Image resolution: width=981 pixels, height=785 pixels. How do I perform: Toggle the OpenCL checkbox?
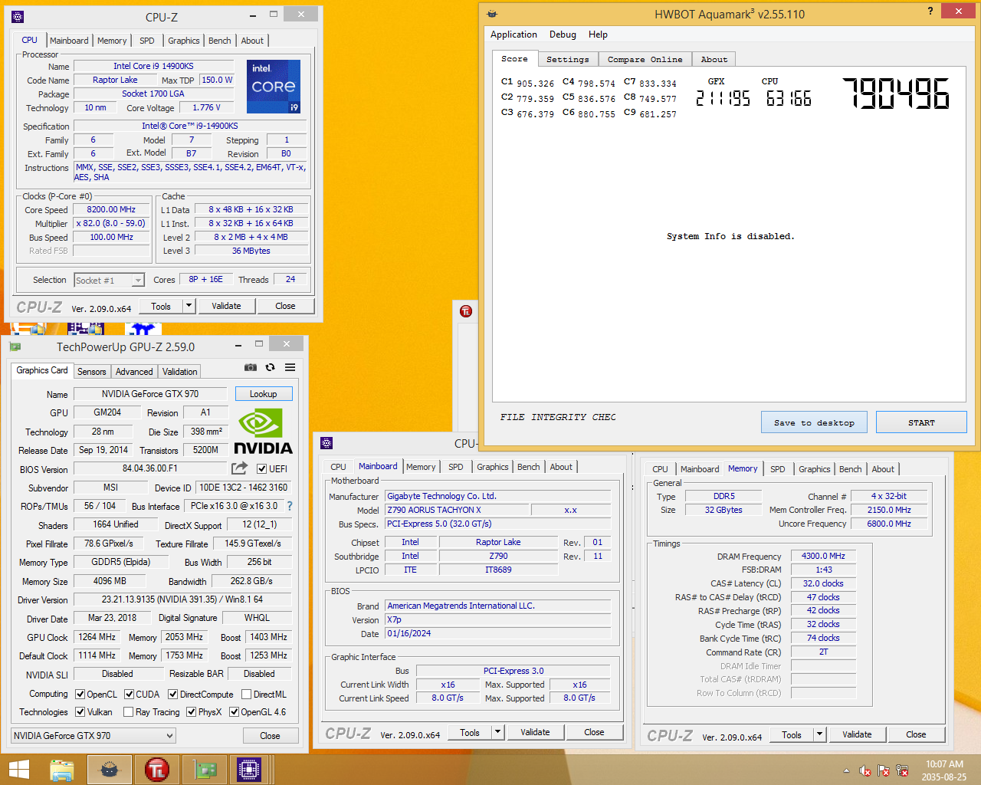(80, 695)
